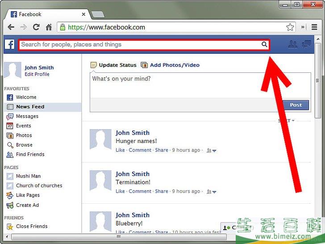Open John Smith sidebar profile link
The height and width of the screenshot is (244, 325).
39,67
